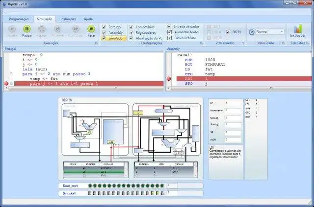Click the PC register value field
This screenshot has width=314, height=207.
[x=233, y=103]
